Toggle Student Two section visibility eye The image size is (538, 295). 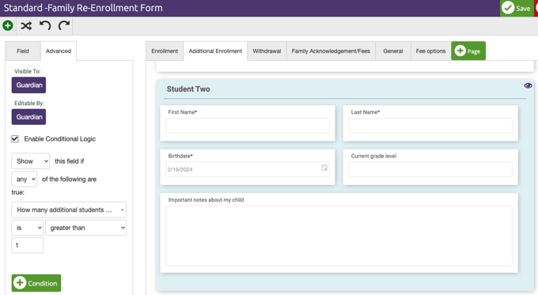(528, 85)
